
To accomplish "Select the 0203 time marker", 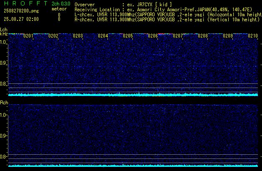I will coord(78,36).
